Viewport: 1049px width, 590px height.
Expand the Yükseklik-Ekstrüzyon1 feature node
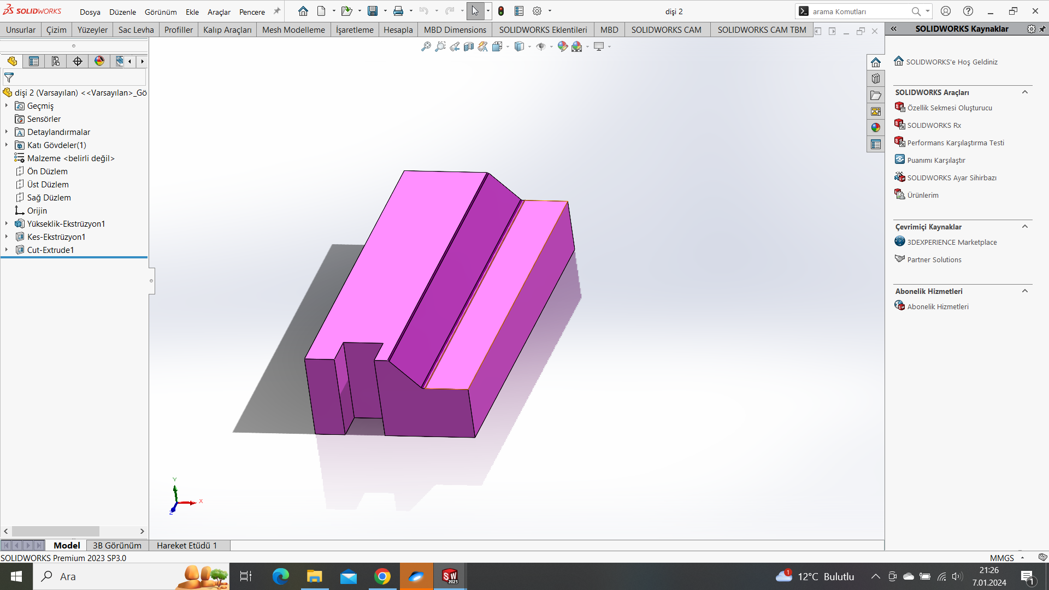(7, 224)
